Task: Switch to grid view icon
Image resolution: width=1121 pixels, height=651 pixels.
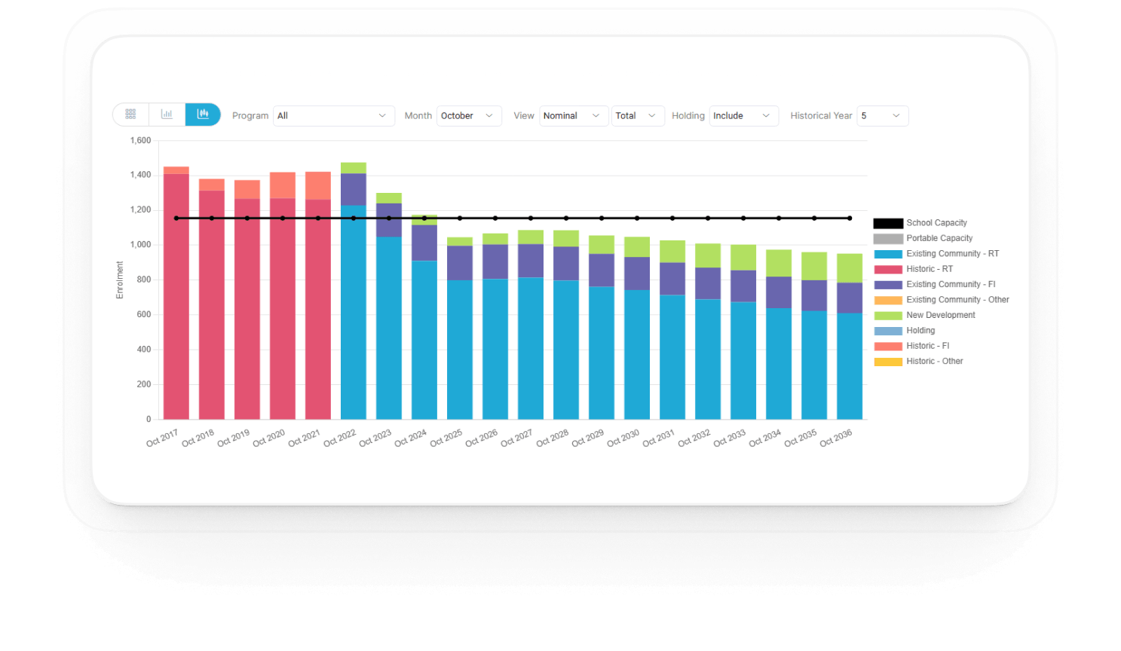Action: coord(130,115)
